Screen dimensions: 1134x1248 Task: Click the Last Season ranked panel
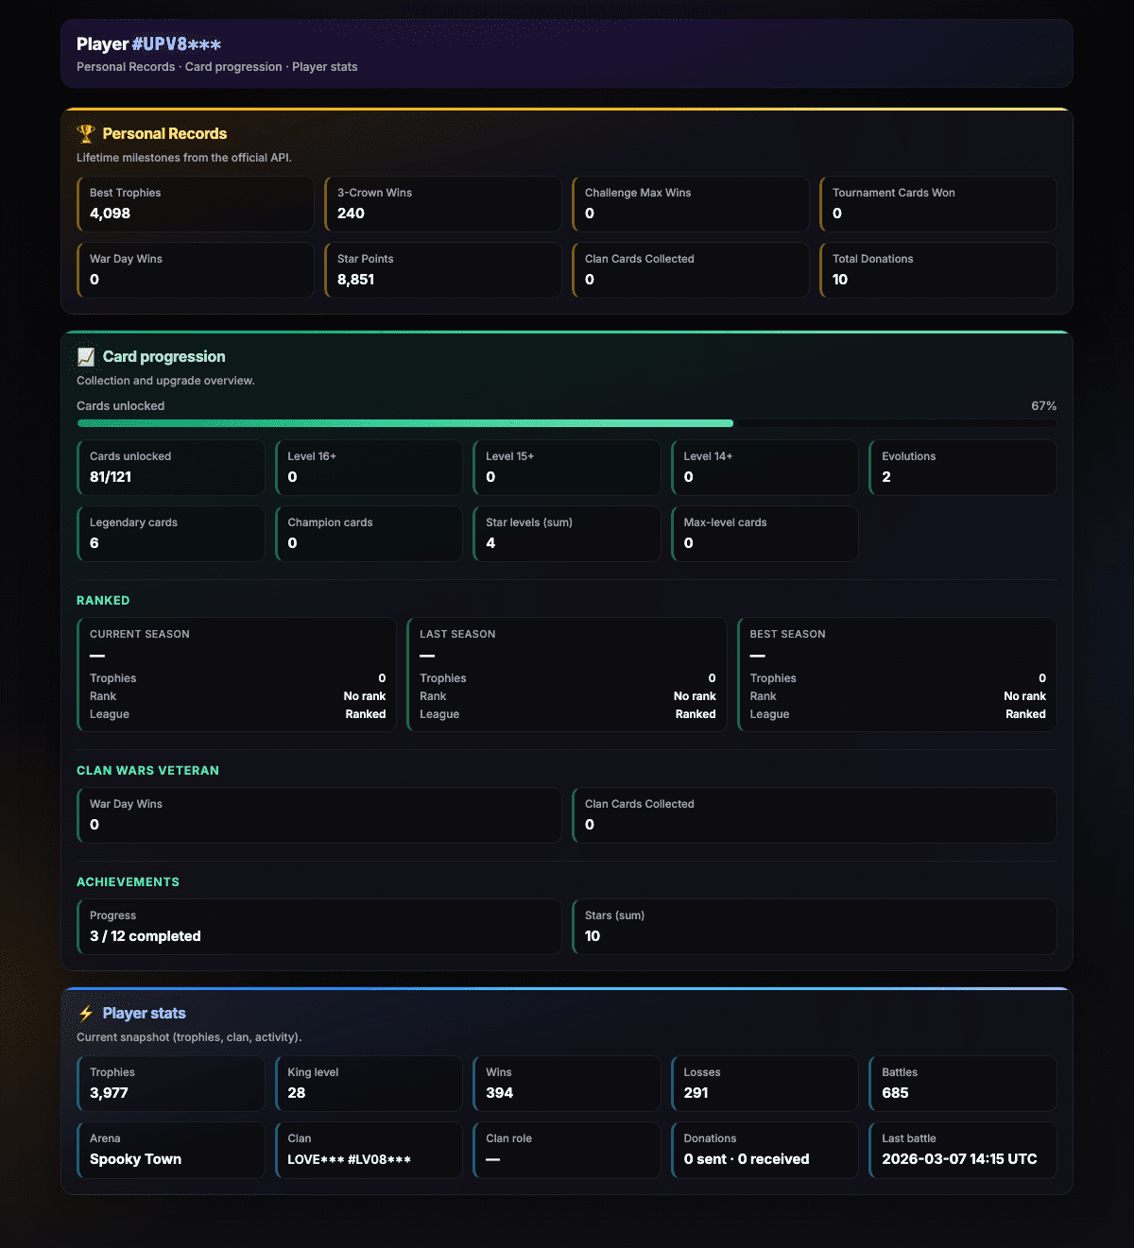pos(567,675)
